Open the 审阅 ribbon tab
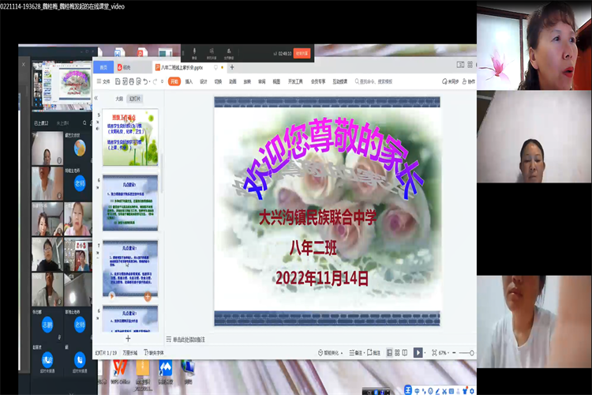Image resolution: width=592 pixels, height=395 pixels. pyautogui.click(x=261, y=81)
